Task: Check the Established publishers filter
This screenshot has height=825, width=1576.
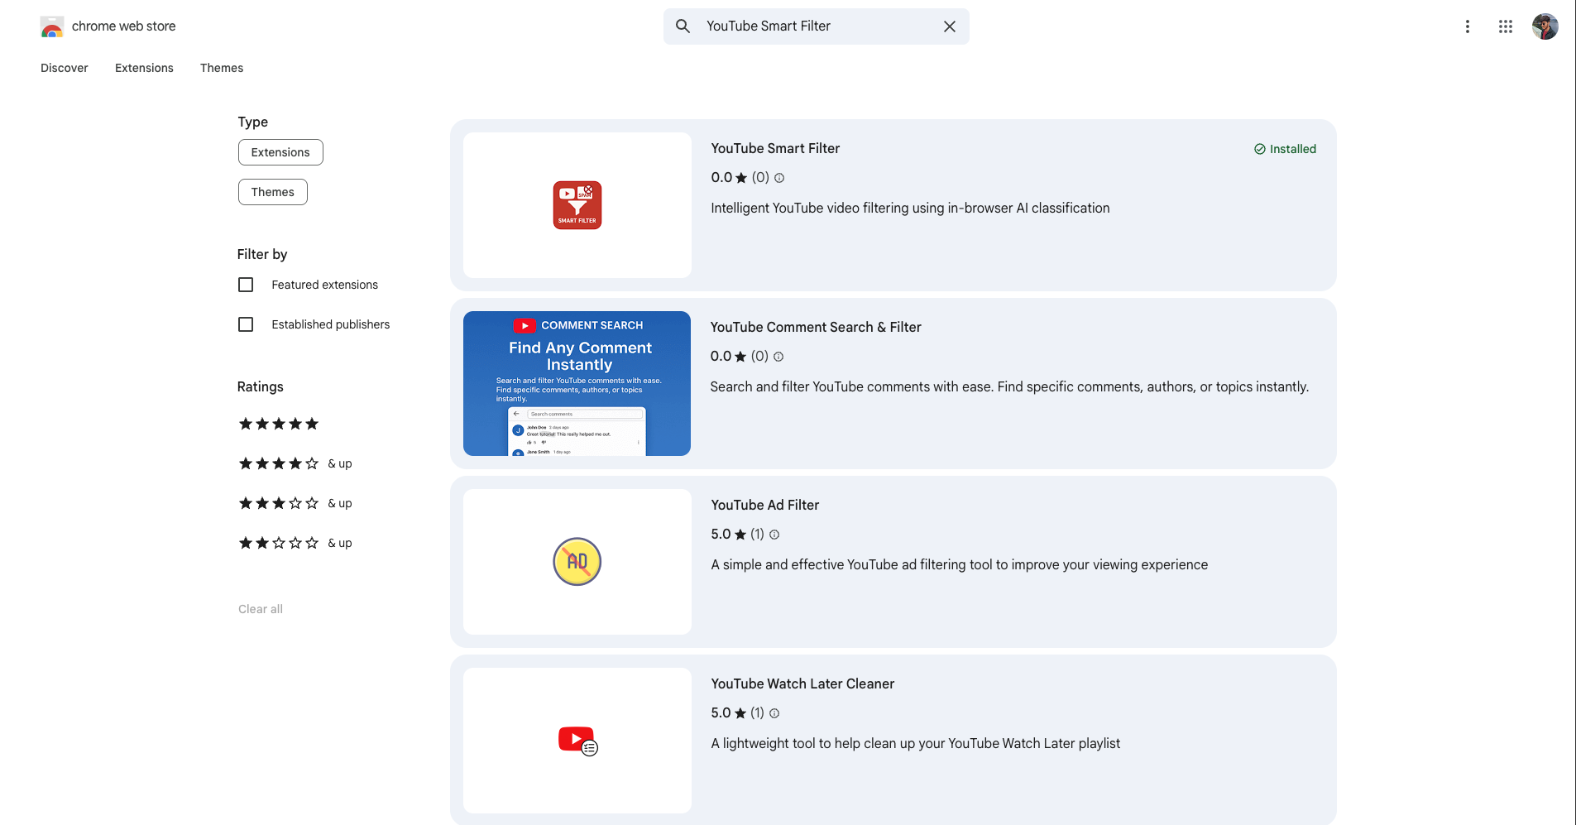Action: [246, 324]
